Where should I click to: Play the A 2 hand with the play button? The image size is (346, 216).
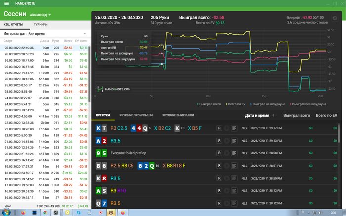pyautogui.click(x=226, y=141)
